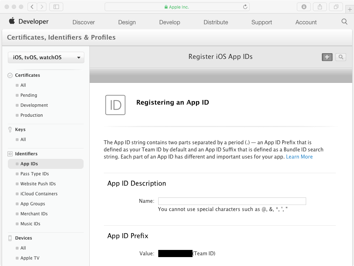354x266 pixels.
Task: Click the search App IDs magnifier button
Action: coord(340,57)
